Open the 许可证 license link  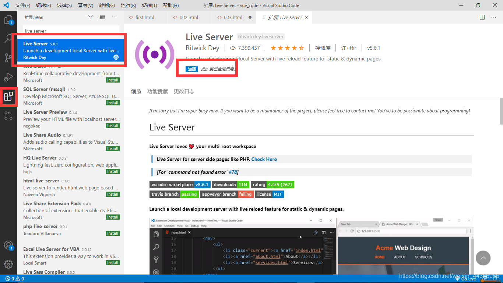pyautogui.click(x=349, y=48)
